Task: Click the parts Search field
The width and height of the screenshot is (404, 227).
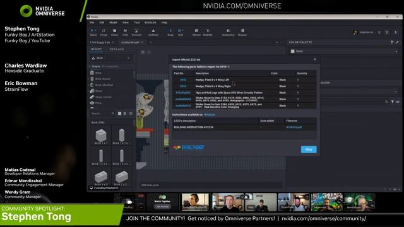Action: point(100,113)
